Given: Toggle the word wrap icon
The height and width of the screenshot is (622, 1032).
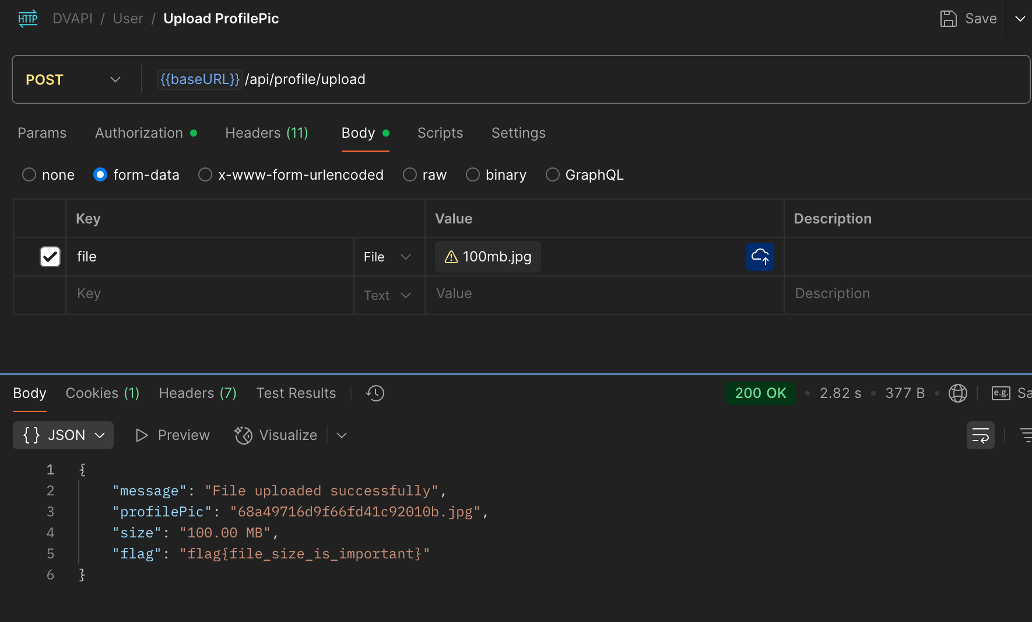Looking at the screenshot, I should 980,435.
